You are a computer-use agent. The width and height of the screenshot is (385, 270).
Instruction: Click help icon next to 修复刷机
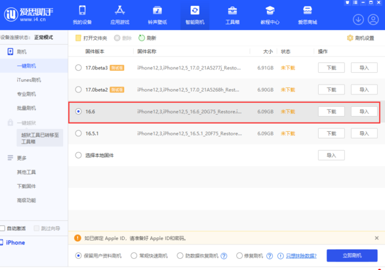click(270, 256)
